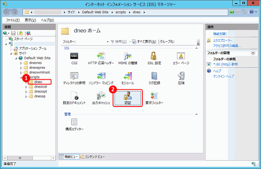Open the ファイル(F) menu
Image resolution: width=261 pixels, height=169 pixels.
[13, 20]
